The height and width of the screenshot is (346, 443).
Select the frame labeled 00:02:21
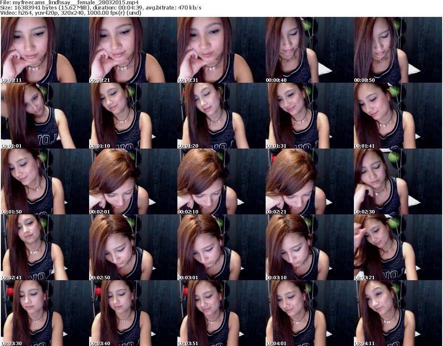[309, 181]
